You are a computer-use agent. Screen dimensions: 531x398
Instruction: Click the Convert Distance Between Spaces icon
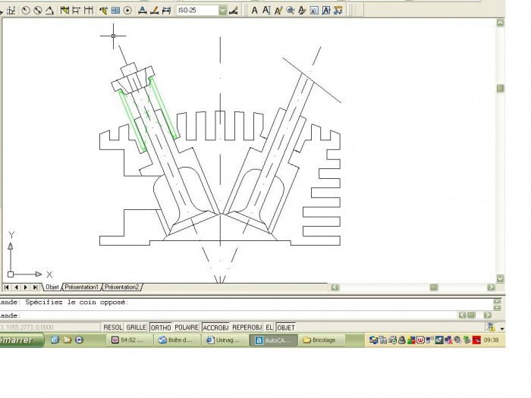click(338, 11)
